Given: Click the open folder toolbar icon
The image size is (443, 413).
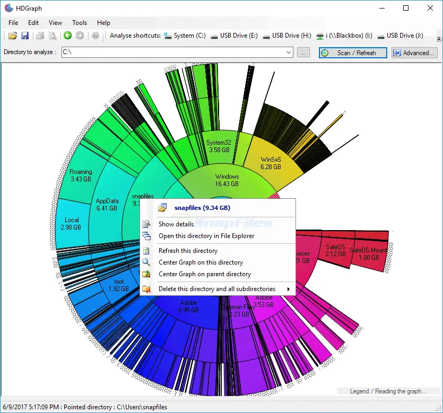Looking at the screenshot, I should [12, 36].
